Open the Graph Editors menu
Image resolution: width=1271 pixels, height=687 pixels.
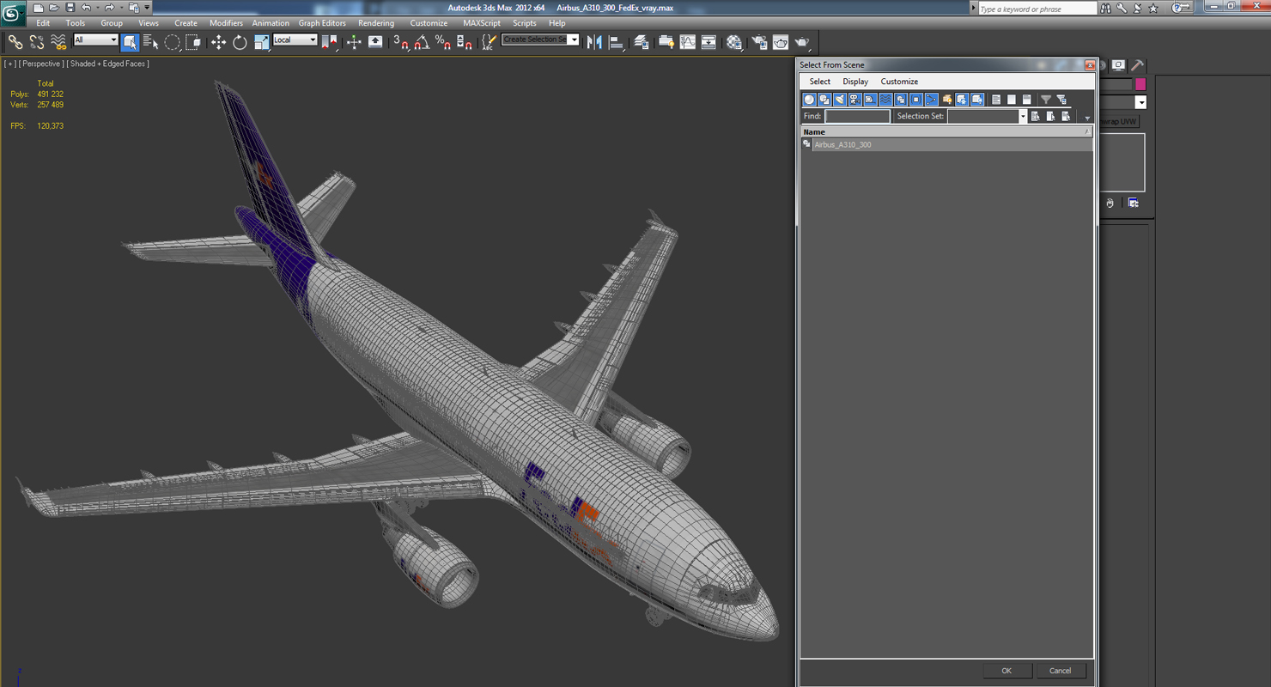pos(322,23)
